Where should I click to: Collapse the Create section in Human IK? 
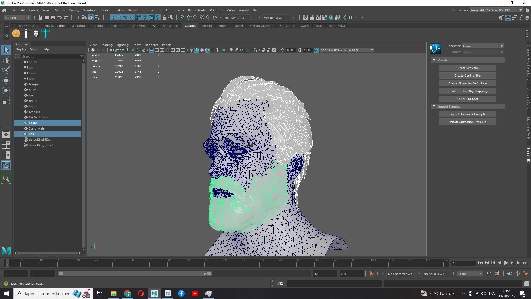pos(434,60)
